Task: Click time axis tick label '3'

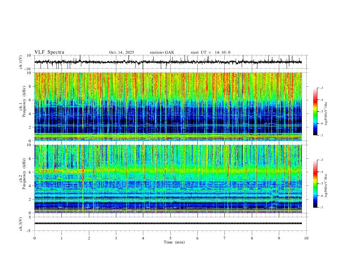Action: click(116, 238)
